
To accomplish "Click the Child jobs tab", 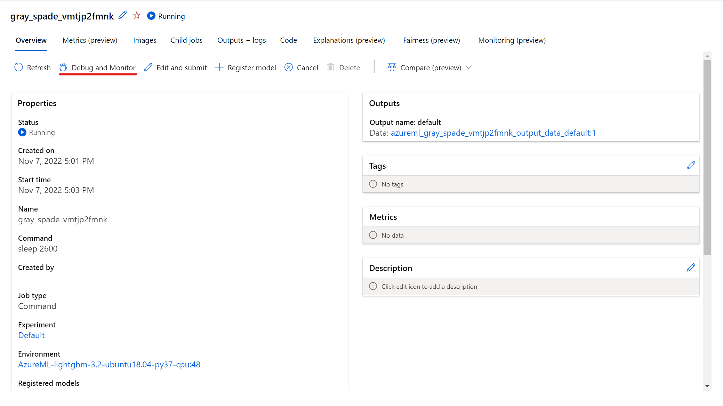I will pyautogui.click(x=187, y=40).
